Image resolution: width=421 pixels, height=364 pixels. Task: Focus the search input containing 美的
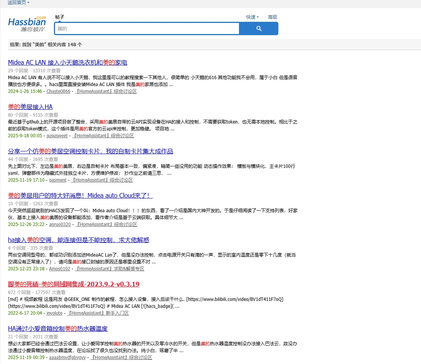coord(147,29)
